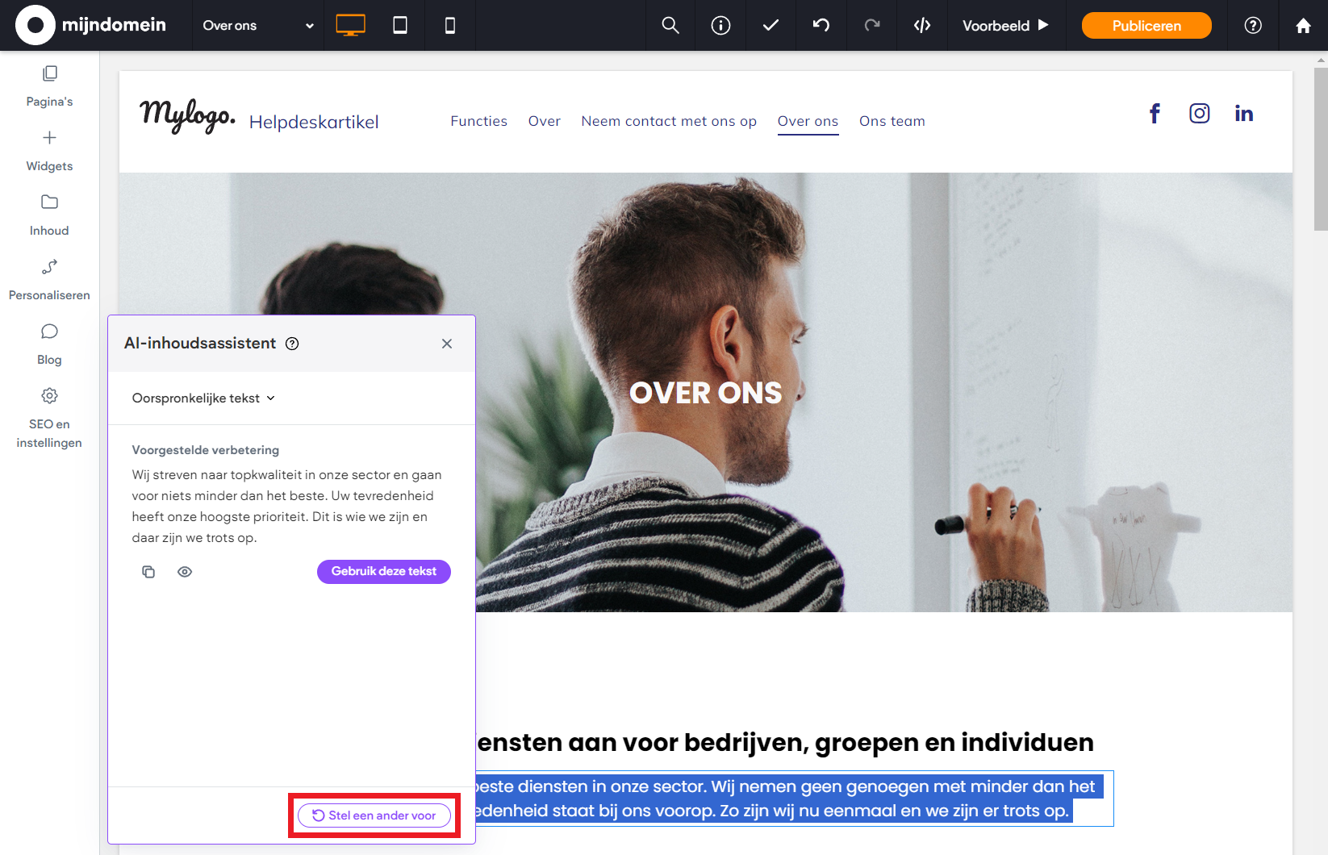
Task: Toggle preview of suggested text eye icon
Action: pyautogui.click(x=185, y=572)
